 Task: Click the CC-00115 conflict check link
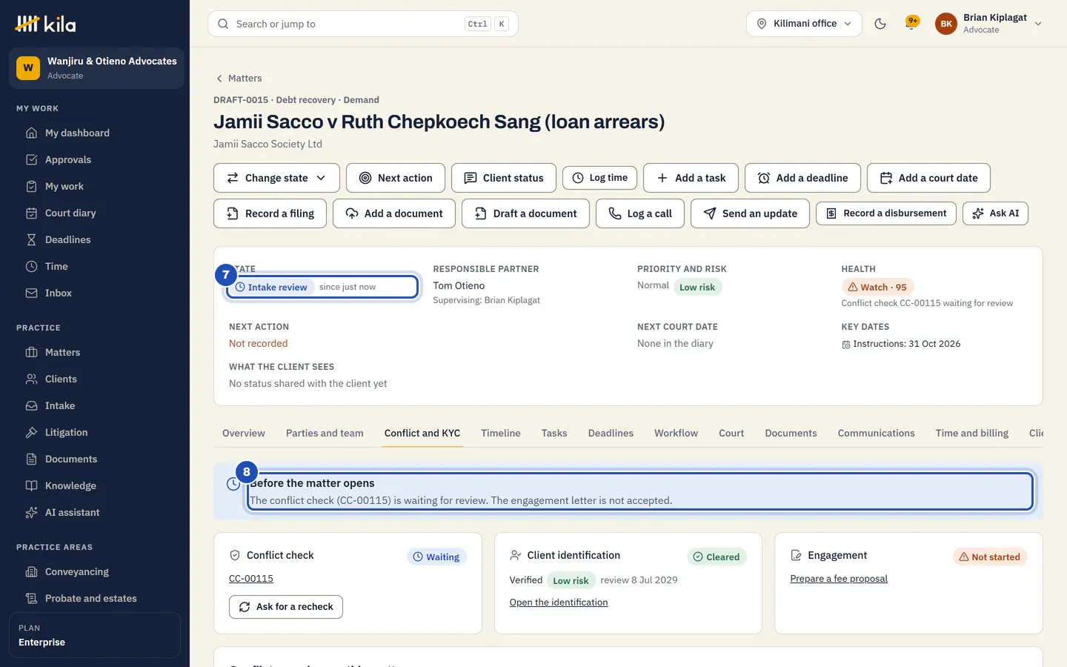click(x=251, y=578)
